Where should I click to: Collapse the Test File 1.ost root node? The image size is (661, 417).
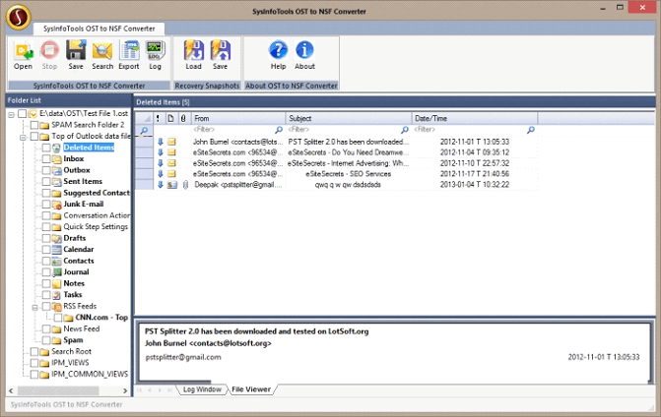(x=12, y=114)
